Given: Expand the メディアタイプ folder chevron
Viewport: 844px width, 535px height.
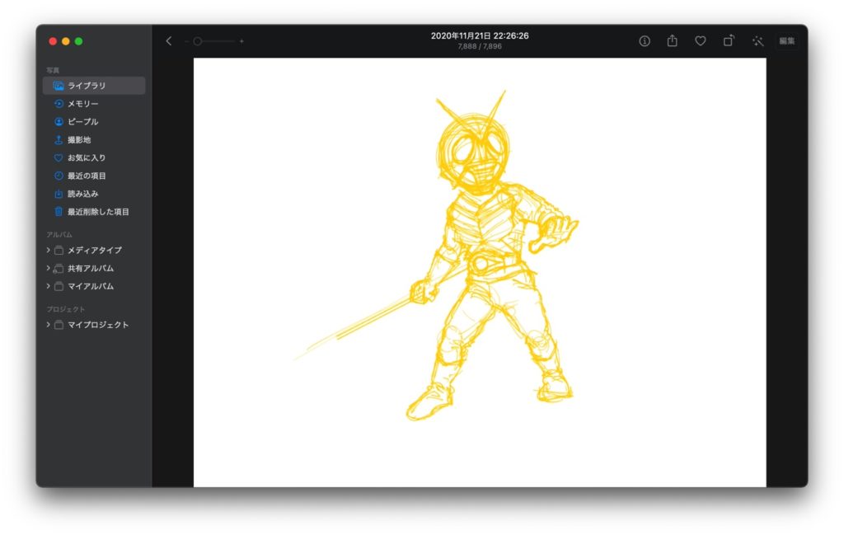Looking at the screenshot, I should pos(48,250).
